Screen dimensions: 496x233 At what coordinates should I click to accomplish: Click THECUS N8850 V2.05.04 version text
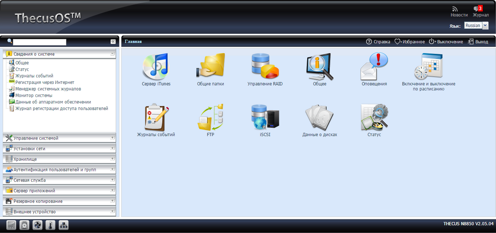click(468, 224)
